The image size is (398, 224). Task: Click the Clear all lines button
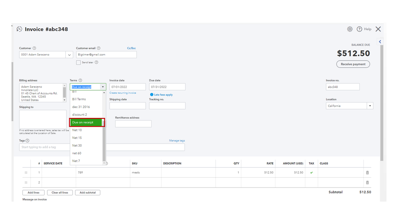pyautogui.click(x=60, y=193)
